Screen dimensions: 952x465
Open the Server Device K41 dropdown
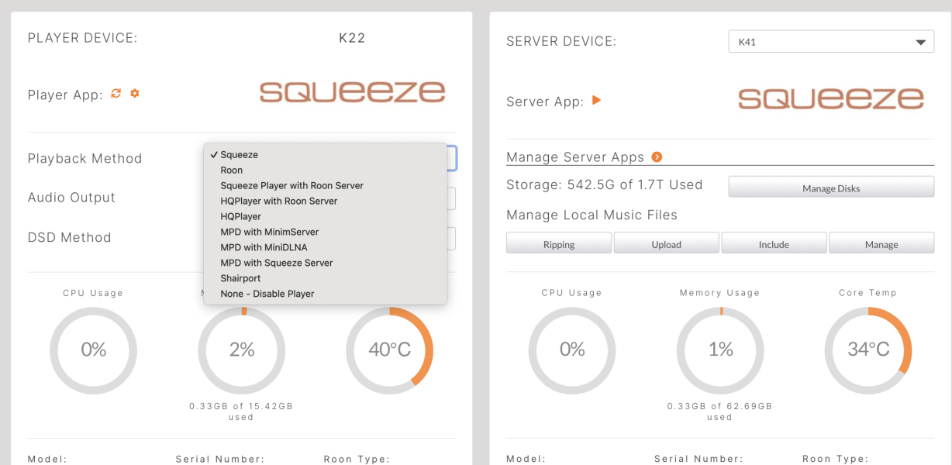coord(830,42)
